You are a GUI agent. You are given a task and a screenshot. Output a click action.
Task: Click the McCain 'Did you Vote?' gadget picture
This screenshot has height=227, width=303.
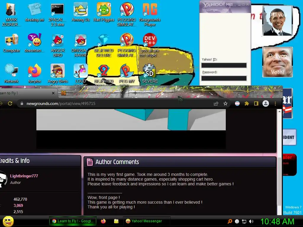click(278, 62)
